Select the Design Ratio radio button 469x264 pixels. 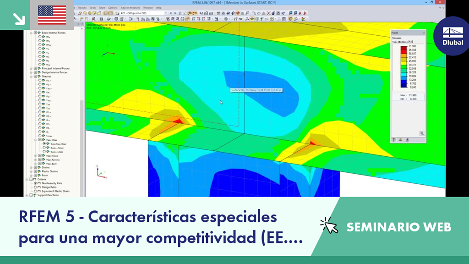click(35, 187)
